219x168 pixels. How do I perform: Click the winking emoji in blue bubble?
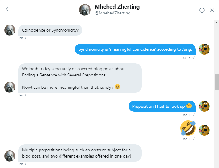click(189, 106)
